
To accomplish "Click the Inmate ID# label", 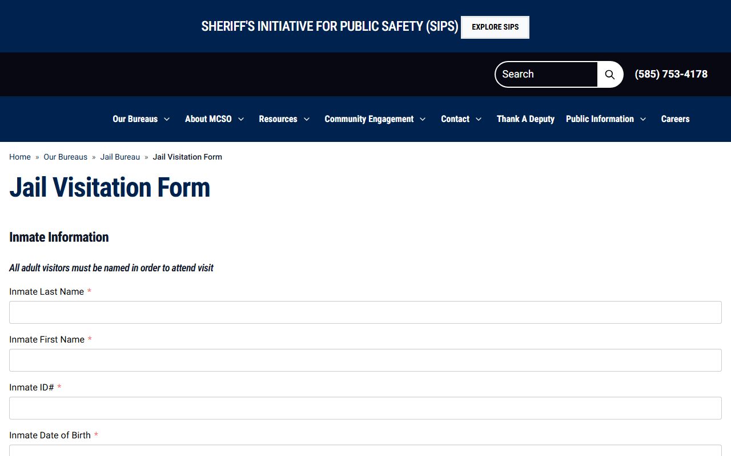I will (31, 388).
